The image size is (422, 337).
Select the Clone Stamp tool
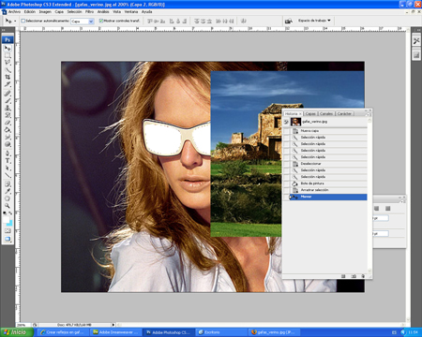[8, 108]
